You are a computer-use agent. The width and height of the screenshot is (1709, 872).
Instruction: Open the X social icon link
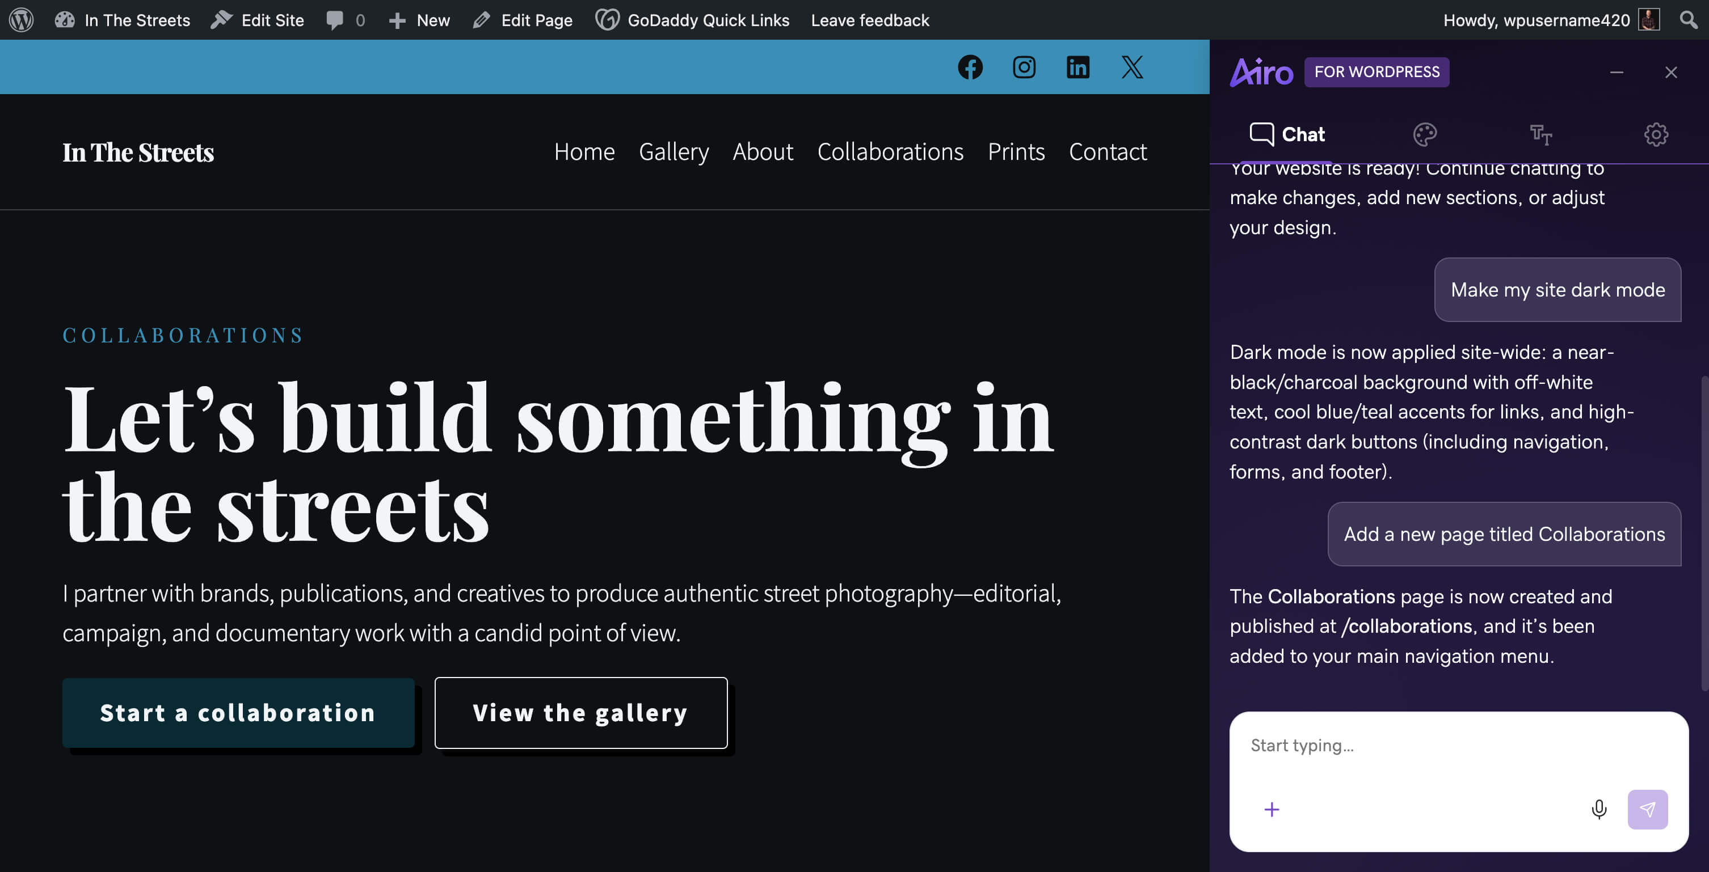[x=1132, y=67]
